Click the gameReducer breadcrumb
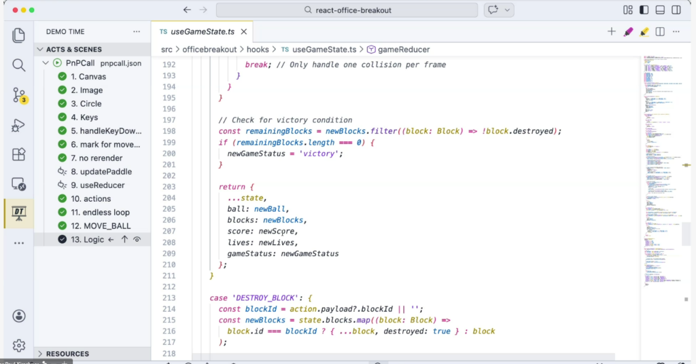 [x=403, y=50]
